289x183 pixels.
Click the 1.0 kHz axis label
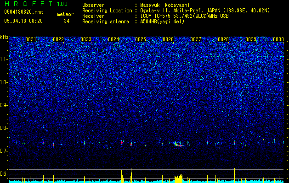4,82
